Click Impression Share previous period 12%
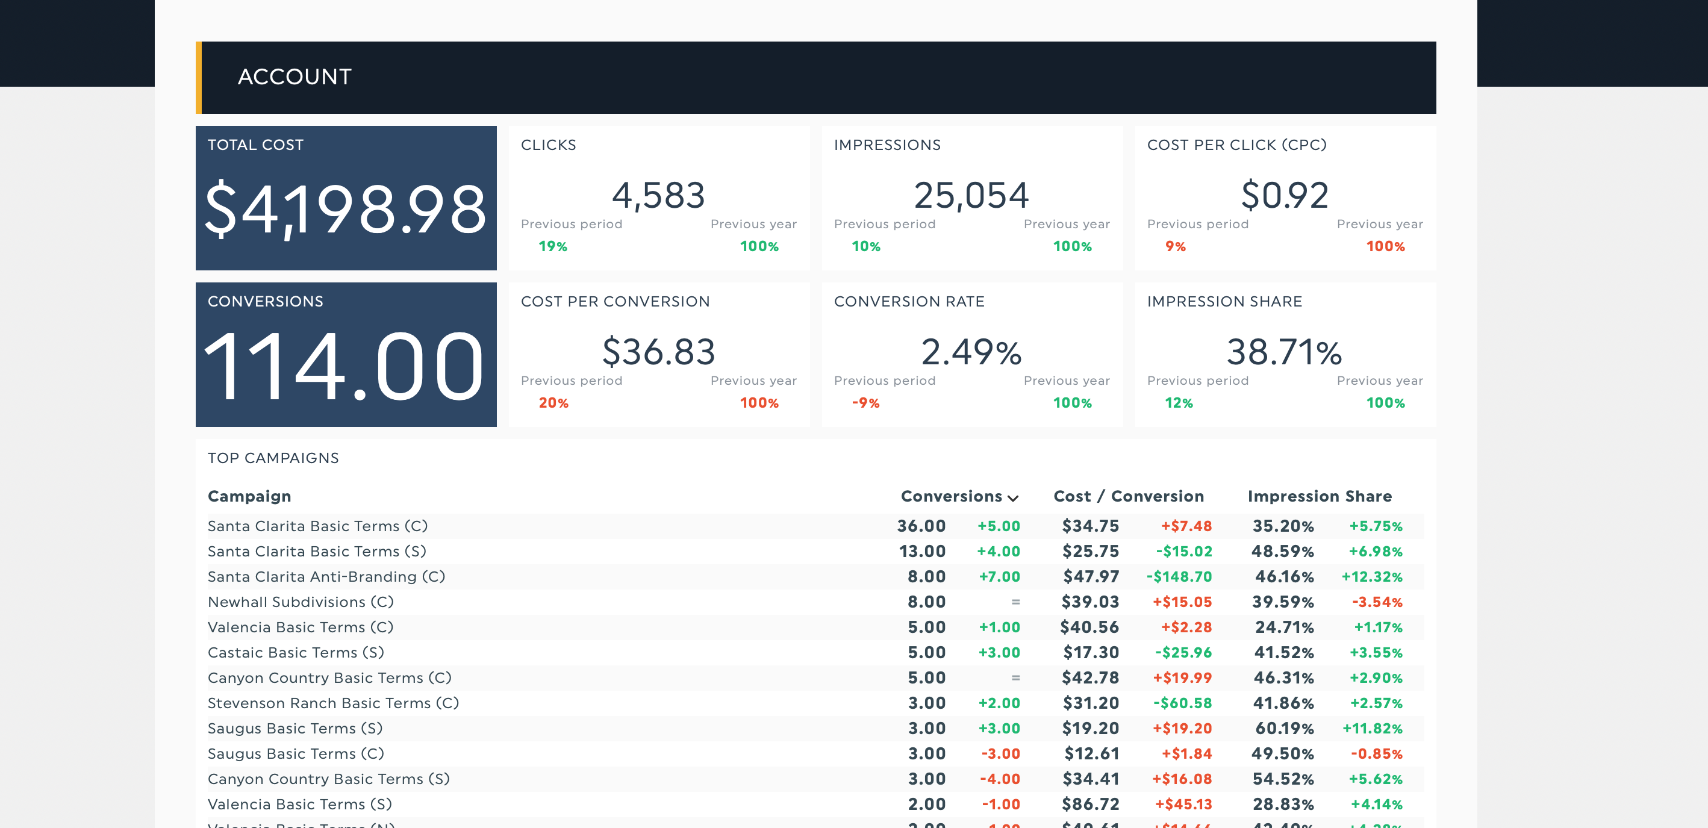Screen dimensions: 1708x828 coord(1179,403)
